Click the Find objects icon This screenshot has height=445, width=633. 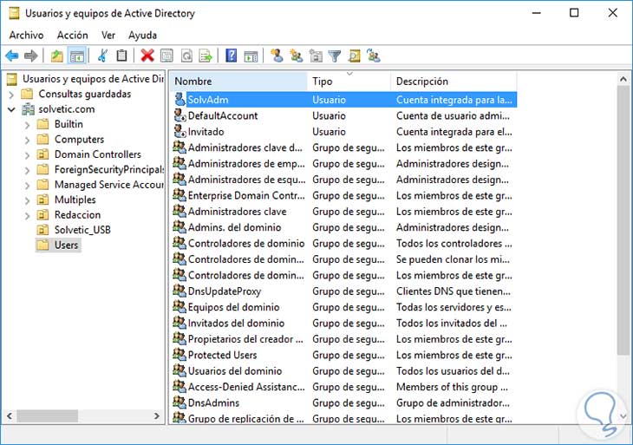(x=354, y=56)
